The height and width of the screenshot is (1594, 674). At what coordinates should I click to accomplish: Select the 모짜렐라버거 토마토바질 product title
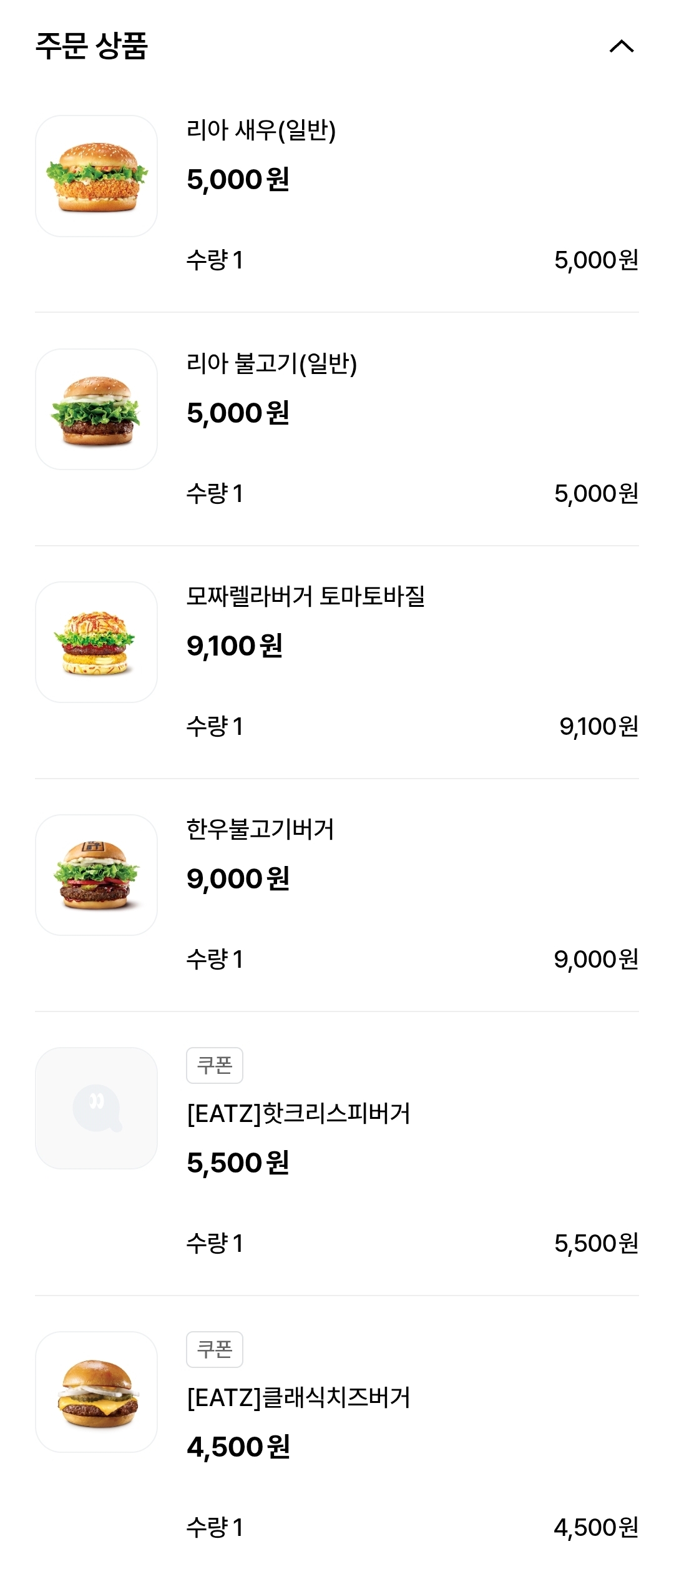coord(305,596)
